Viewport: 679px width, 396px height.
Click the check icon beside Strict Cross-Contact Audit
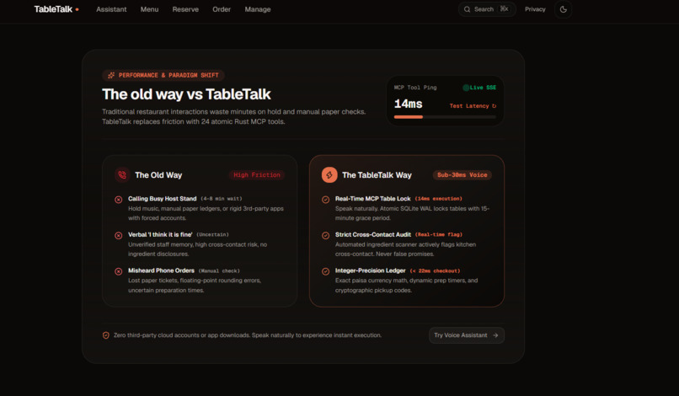[326, 236]
